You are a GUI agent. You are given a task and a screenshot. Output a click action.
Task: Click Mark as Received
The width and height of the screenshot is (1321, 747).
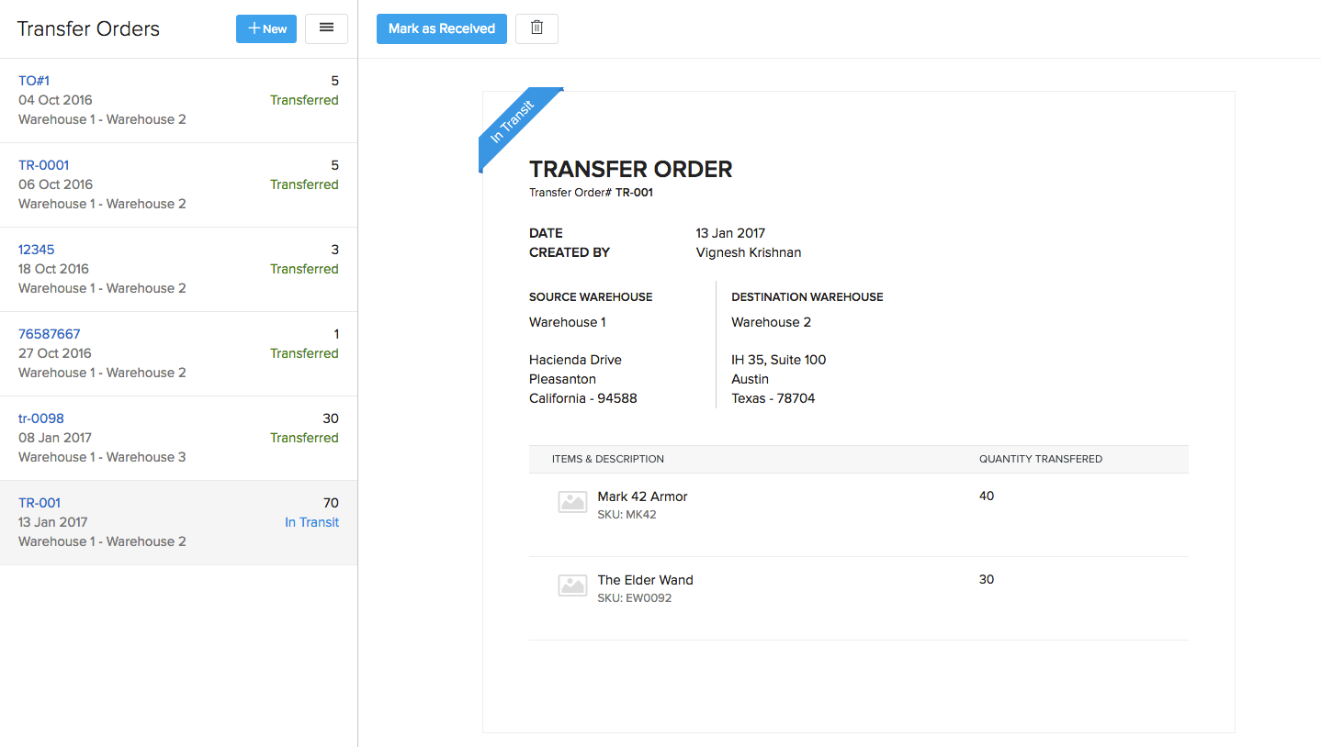(441, 28)
